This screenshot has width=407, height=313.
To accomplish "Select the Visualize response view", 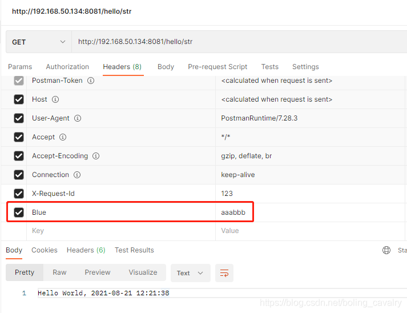I will coord(143,272).
